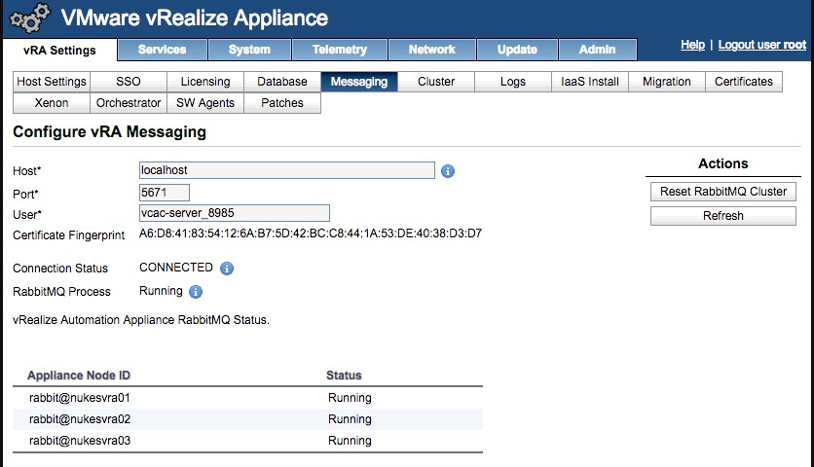
Task: Select the rabbit@nukesvra03 node row
Action: [x=247, y=441]
